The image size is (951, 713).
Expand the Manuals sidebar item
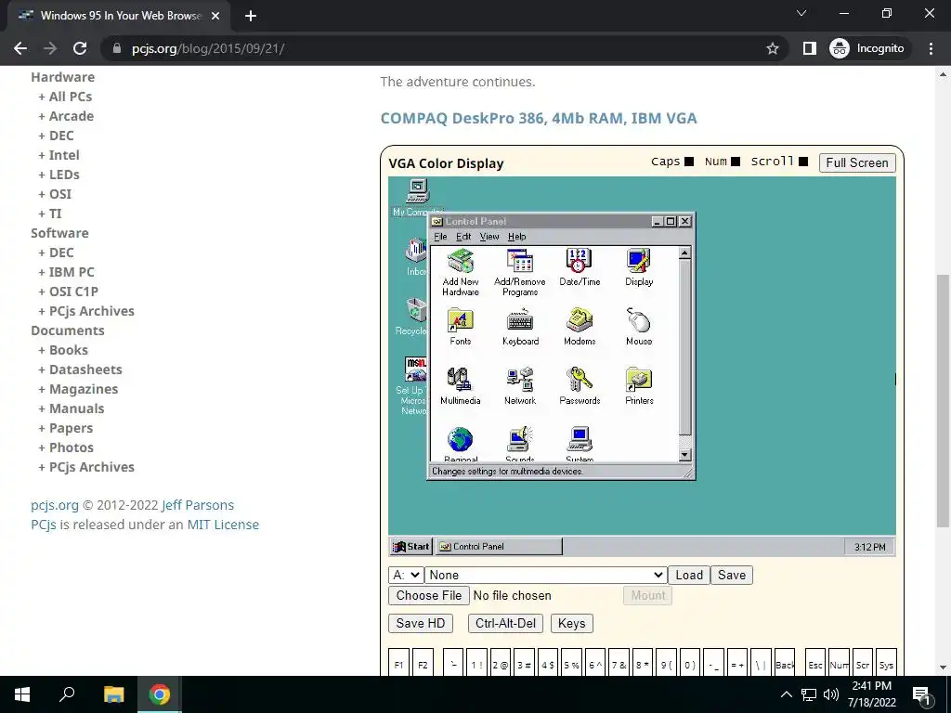tap(71, 408)
